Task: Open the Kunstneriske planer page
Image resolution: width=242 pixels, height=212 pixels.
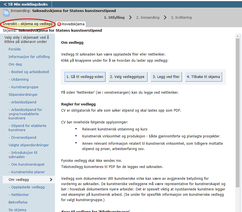Action: tap(27, 172)
